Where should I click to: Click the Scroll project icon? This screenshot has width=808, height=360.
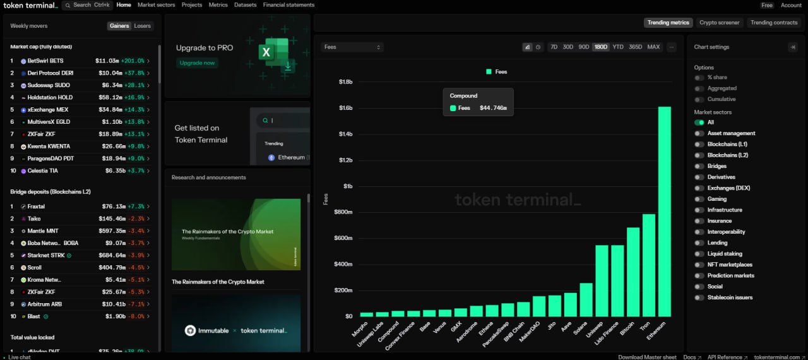click(23, 268)
